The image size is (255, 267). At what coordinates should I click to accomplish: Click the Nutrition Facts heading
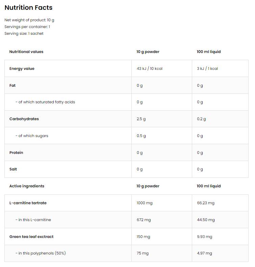(28, 7)
